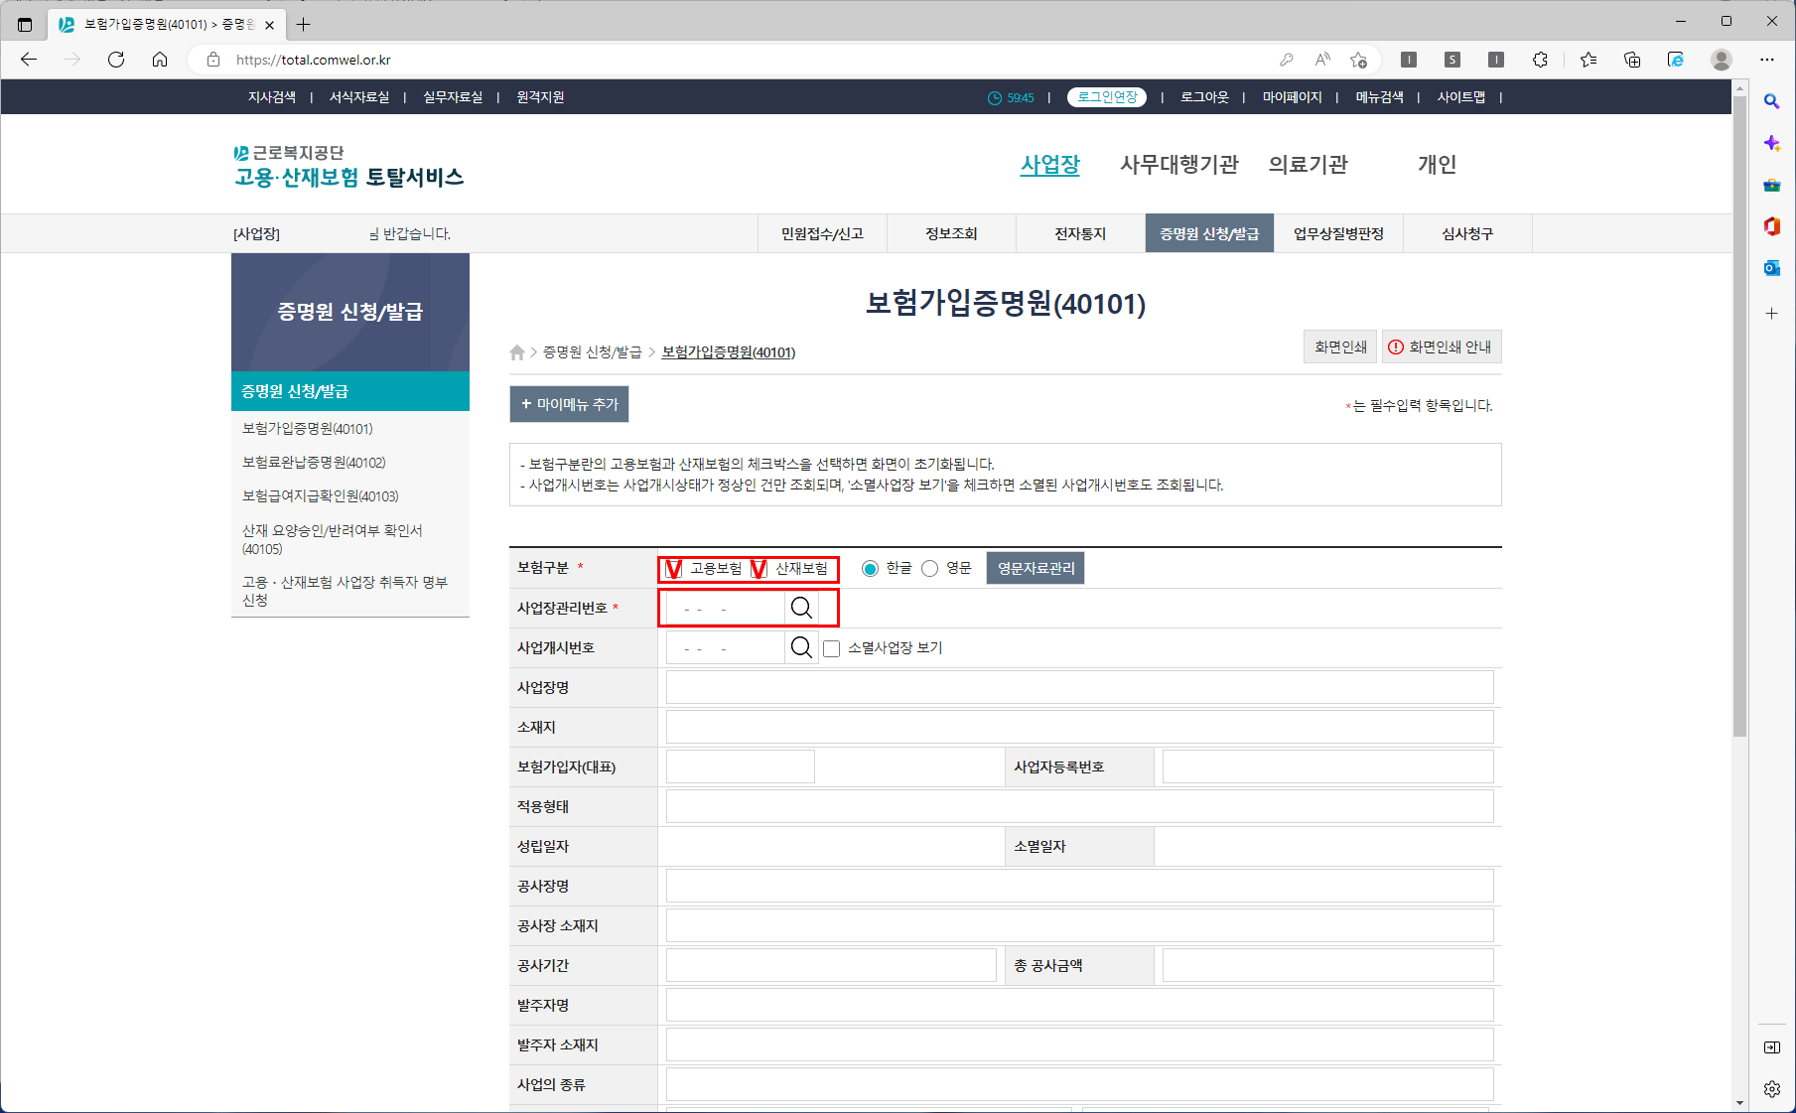The width and height of the screenshot is (1796, 1113).
Task: Switch to 사업장 top tab
Action: tap(1050, 165)
